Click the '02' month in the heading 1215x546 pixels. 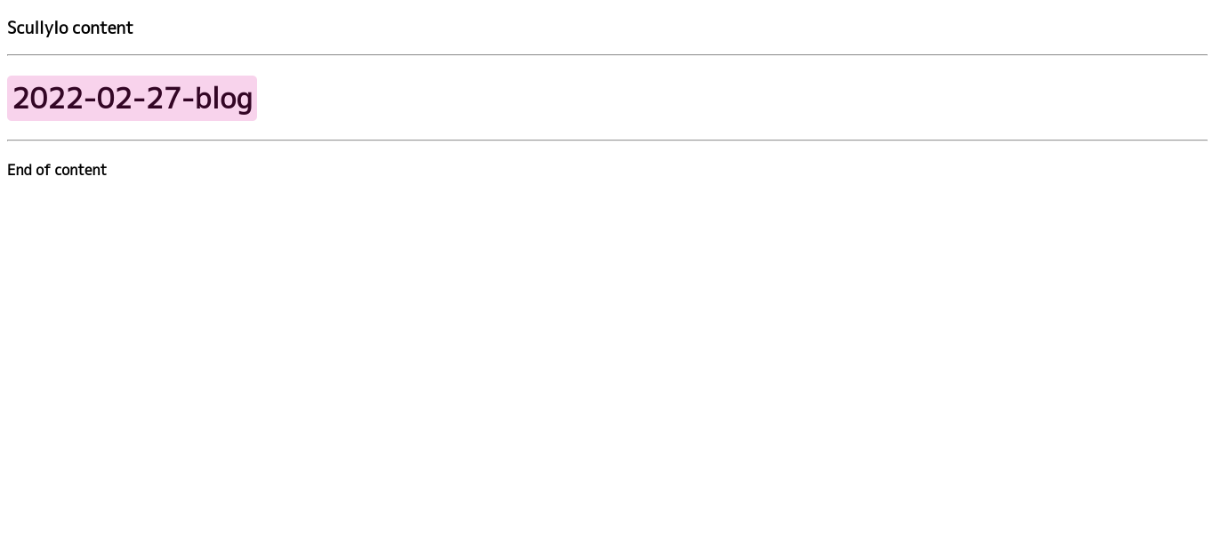[114, 98]
